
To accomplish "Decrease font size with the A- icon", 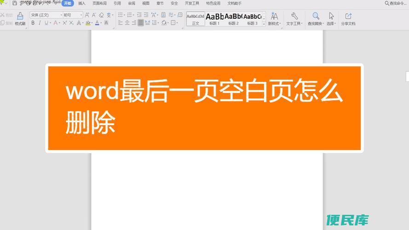I will [94, 15].
